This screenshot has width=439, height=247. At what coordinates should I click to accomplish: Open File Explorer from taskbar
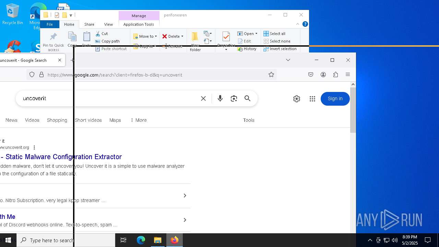pyautogui.click(x=157, y=240)
